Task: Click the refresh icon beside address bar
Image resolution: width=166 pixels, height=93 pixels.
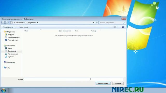Action: pyautogui.click(x=96, y=22)
